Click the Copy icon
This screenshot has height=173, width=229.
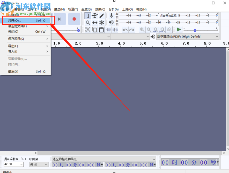94,30
